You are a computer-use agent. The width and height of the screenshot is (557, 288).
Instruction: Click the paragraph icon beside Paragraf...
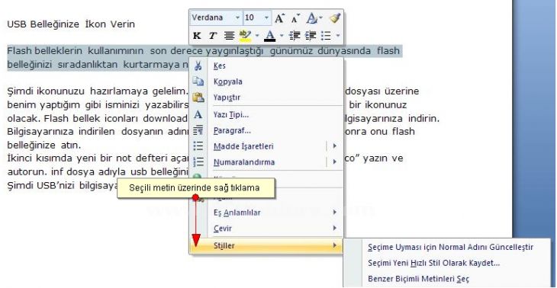click(x=198, y=130)
